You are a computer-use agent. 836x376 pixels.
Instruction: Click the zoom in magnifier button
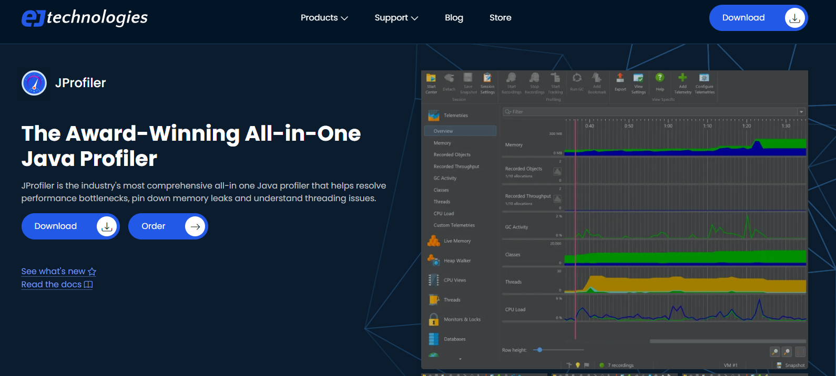click(x=775, y=352)
